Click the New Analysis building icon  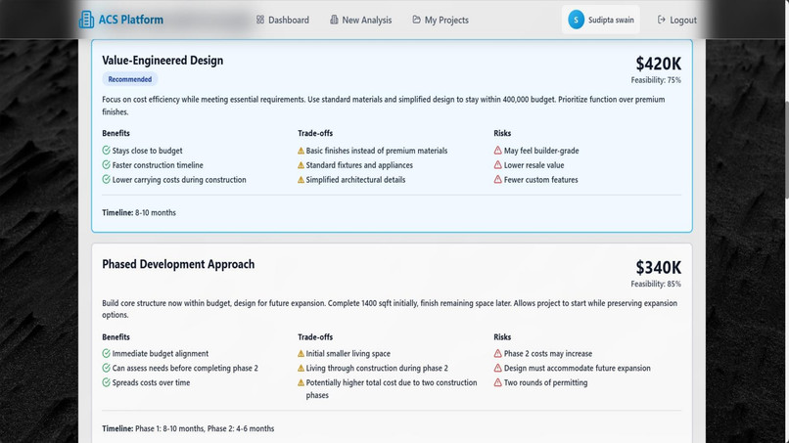click(334, 20)
